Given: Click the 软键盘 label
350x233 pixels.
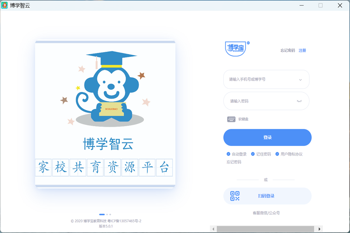Looking at the screenshot, I should 243,119.
